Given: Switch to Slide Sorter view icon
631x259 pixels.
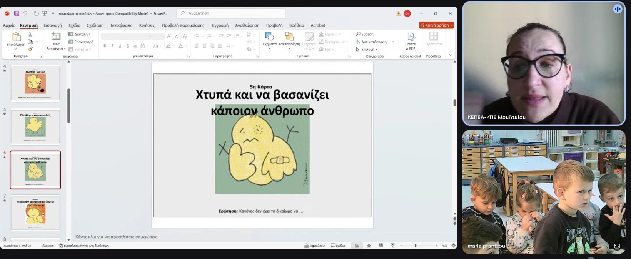Looking at the screenshot, I should point(369,246).
